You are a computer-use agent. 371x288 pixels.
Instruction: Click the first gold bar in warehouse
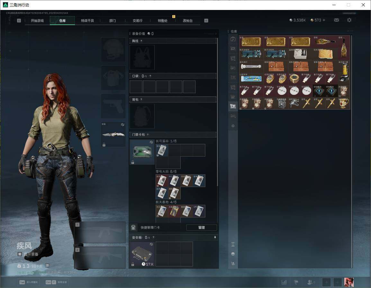[x=251, y=42]
